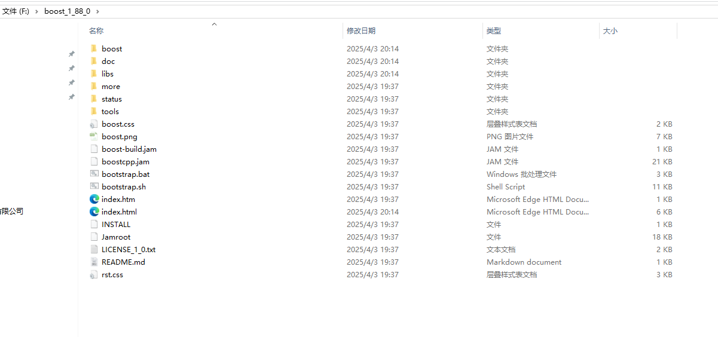Viewport: 718px width, 337px height.
Task: Click the LICENSE_1_0.txt file icon
Action: tap(94, 249)
